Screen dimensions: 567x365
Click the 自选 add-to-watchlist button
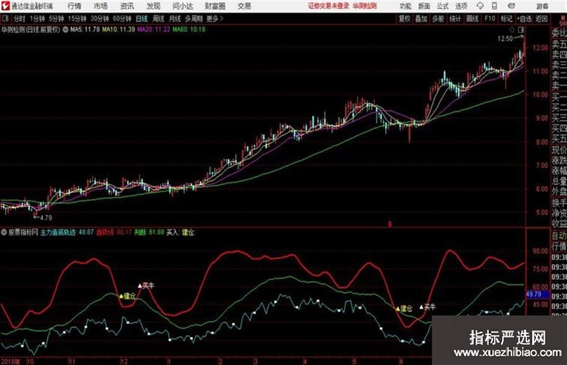[524, 19]
